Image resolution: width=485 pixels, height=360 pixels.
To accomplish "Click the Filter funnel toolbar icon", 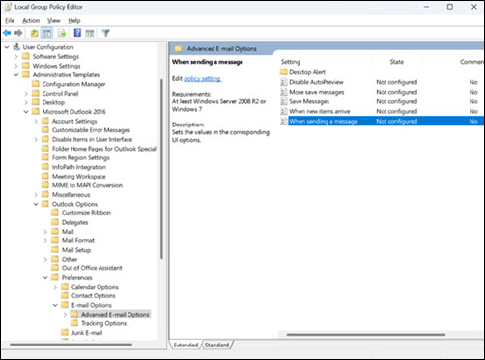I will point(105,33).
